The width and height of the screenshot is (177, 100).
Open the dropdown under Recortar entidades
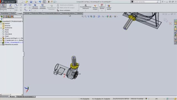35,11
